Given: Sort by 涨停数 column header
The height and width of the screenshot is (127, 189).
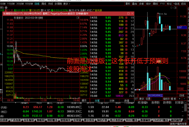Looking at the screenshot, I should pos(155,103).
